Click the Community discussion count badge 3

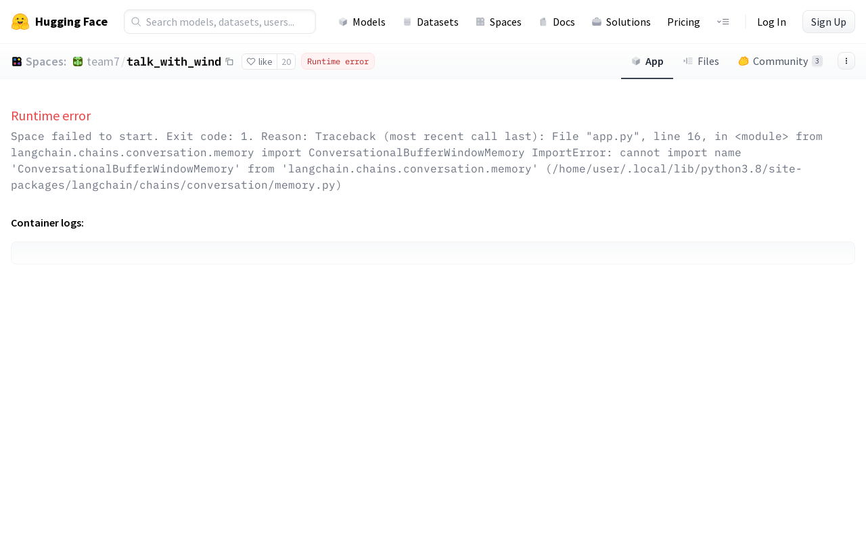click(x=817, y=62)
